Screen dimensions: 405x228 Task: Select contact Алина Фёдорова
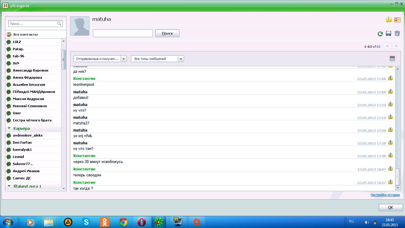[x=27, y=77]
